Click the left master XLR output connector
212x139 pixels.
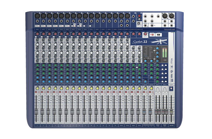coord(165,16)
